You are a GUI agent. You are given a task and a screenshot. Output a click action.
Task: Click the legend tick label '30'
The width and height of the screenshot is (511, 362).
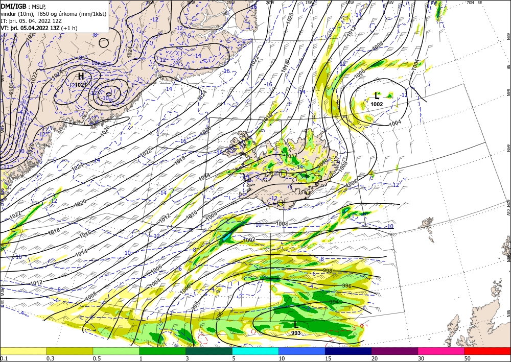(421, 358)
